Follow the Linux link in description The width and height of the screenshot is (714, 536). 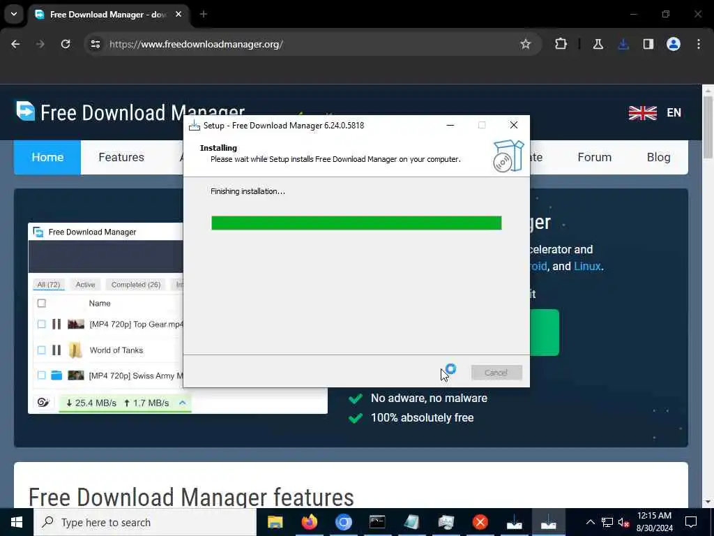click(x=587, y=266)
